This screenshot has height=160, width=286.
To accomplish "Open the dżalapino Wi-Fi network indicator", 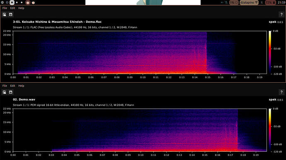I will (249, 2).
